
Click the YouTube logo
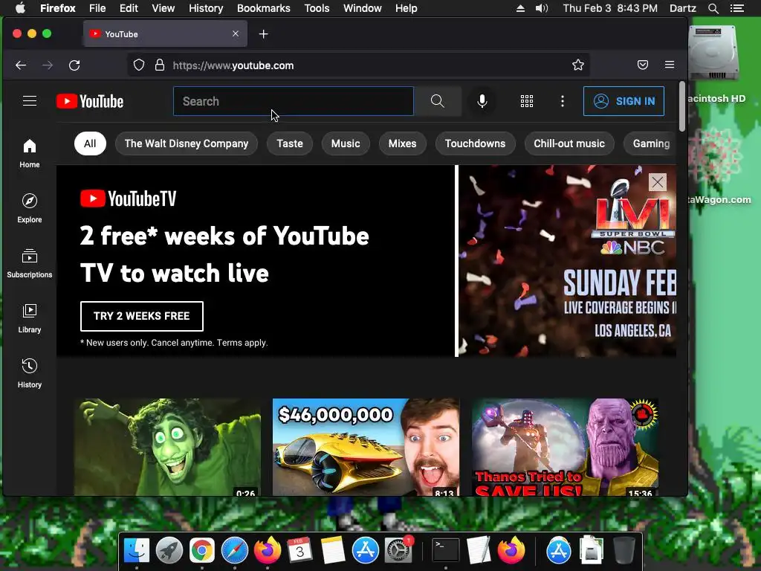point(90,101)
